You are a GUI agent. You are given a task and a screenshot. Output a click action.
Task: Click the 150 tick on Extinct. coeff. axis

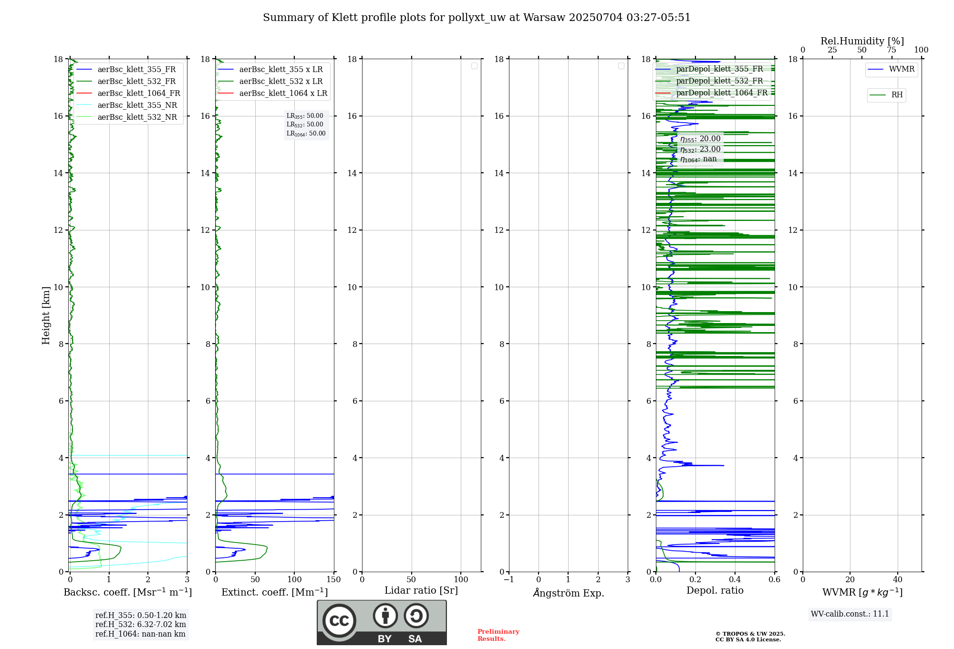coord(334,580)
